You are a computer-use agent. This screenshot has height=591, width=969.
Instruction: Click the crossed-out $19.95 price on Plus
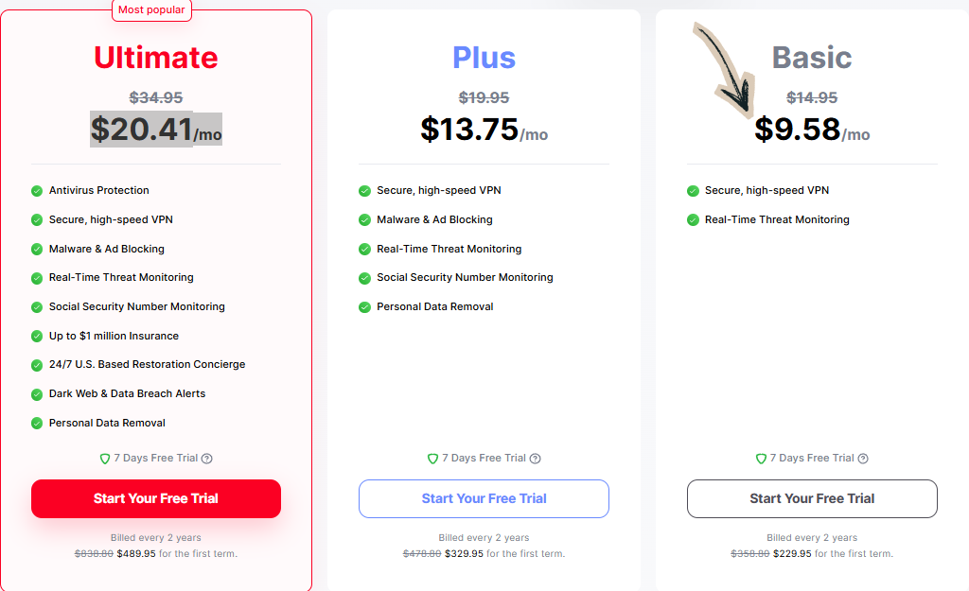(484, 96)
